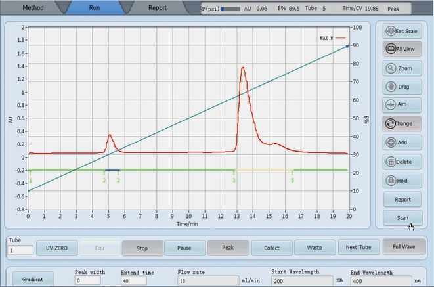Click the Set Scale gear icon

point(390,31)
